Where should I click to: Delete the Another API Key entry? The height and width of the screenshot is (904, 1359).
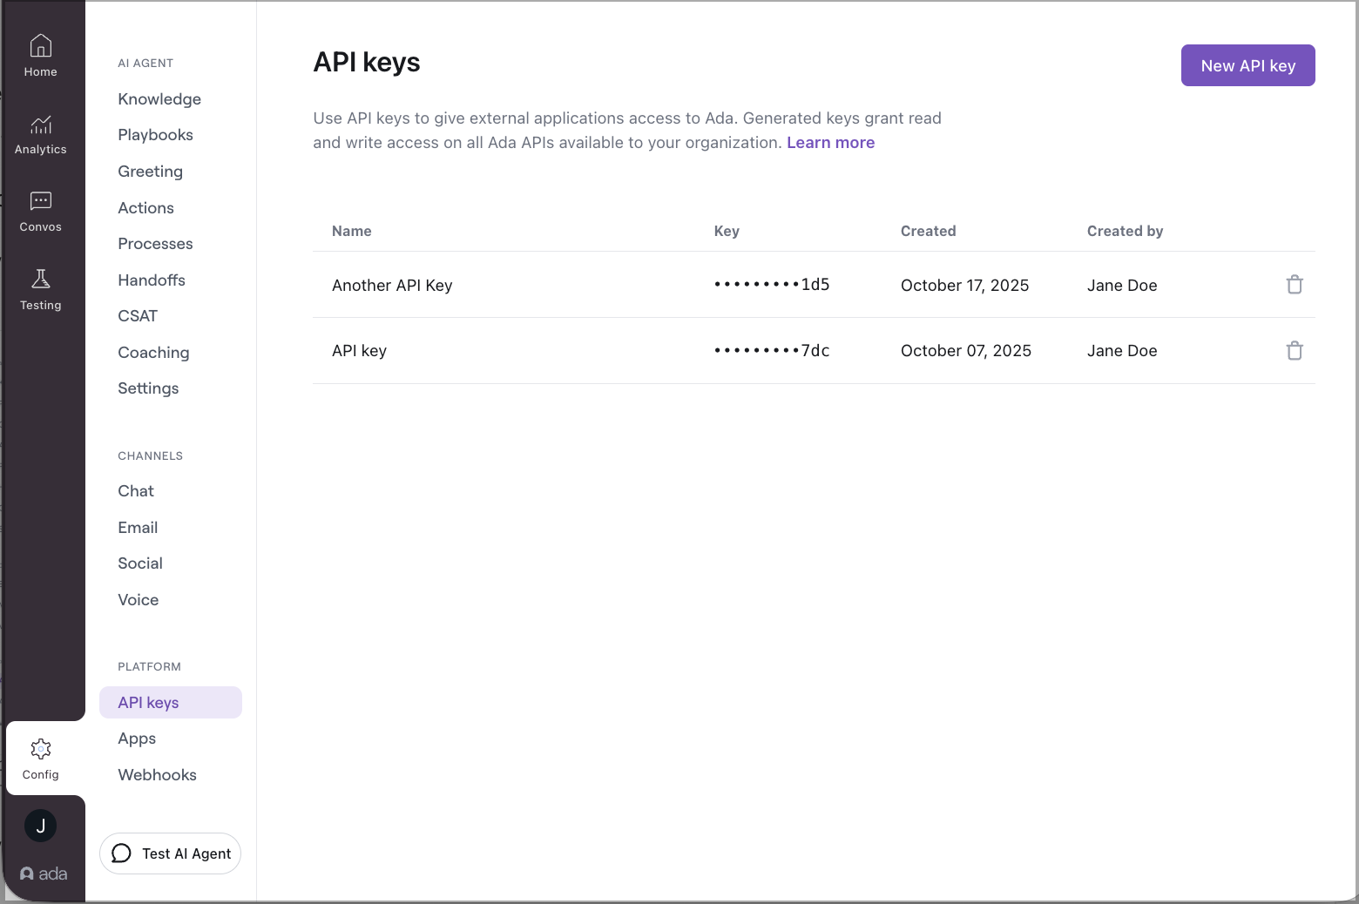1295,285
